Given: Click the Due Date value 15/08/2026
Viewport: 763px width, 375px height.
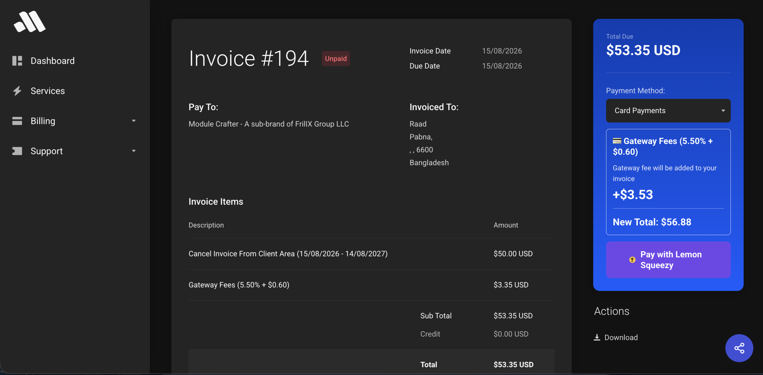Looking at the screenshot, I should click(x=502, y=66).
